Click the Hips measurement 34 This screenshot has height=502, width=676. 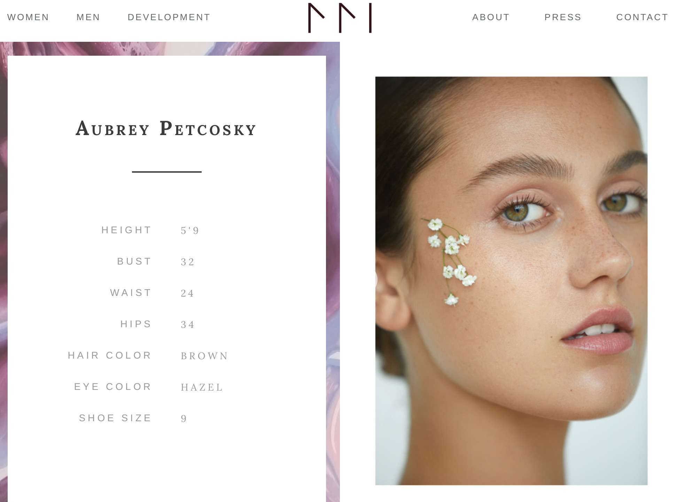(x=188, y=324)
